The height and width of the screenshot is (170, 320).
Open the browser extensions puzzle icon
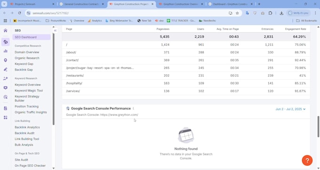270,13
